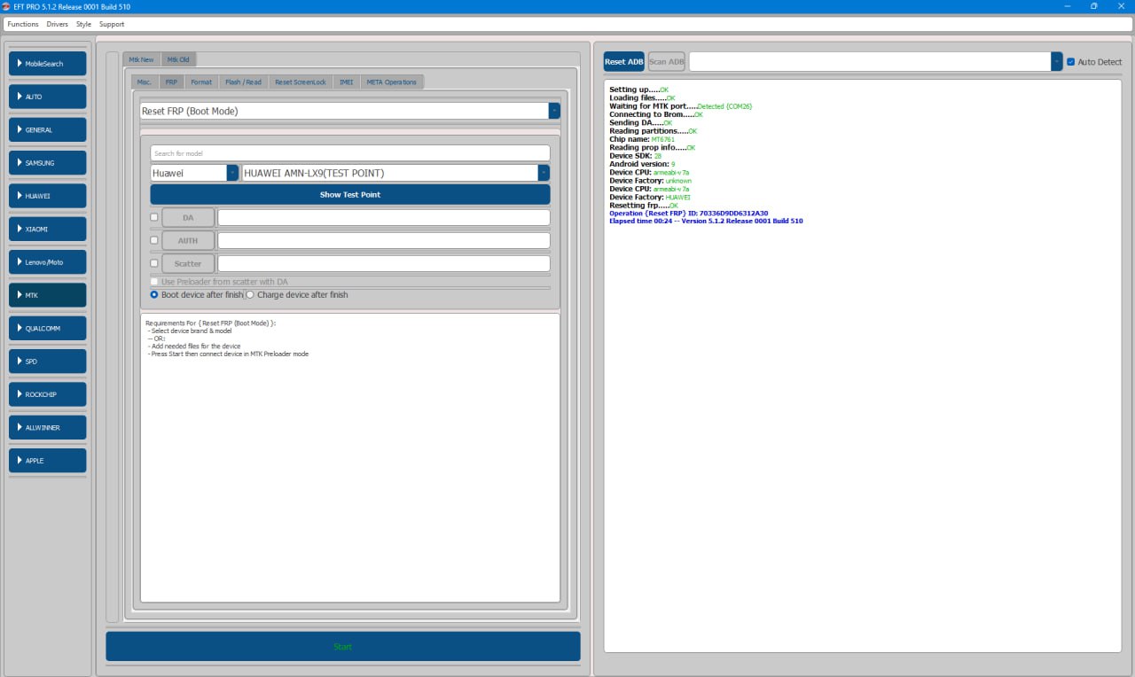Click the DA file path field

tap(384, 217)
